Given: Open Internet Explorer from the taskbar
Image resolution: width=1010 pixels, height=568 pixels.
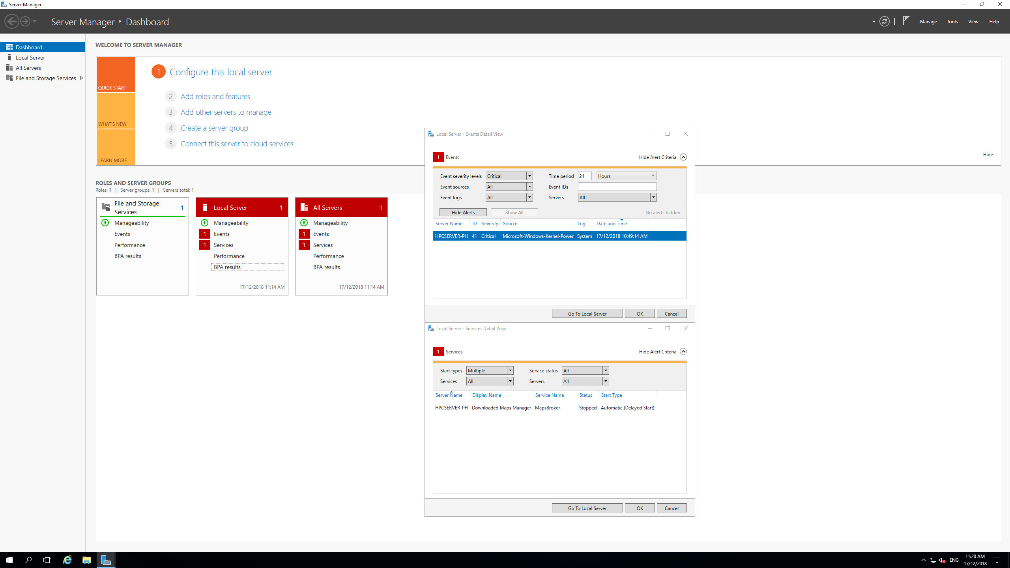Looking at the screenshot, I should pyautogui.click(x=67, y=560).
